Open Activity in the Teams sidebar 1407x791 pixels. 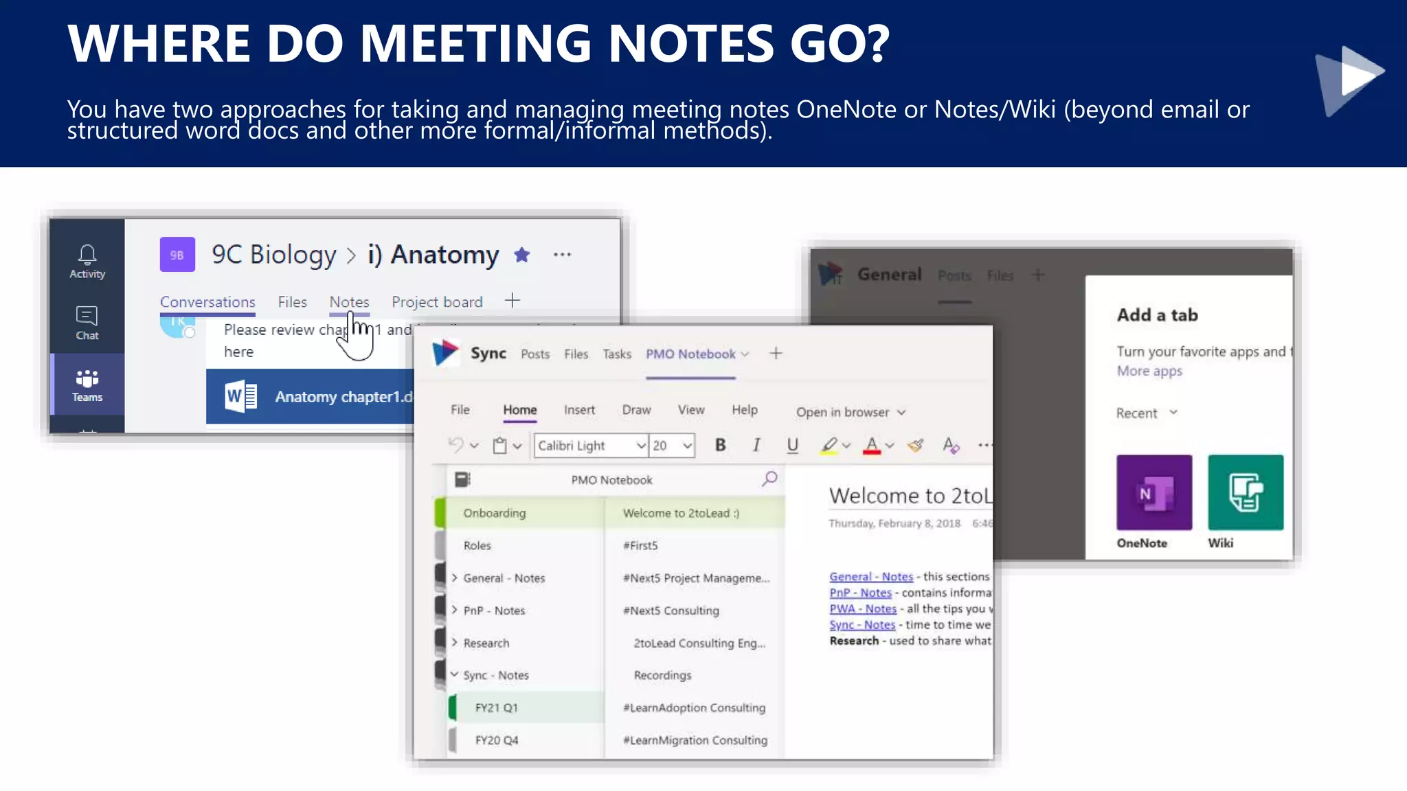click(87, 262)
